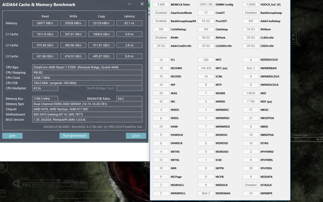Click the L3 Cache latency 8.8 ns
The image size is (323, 202).
129,56
